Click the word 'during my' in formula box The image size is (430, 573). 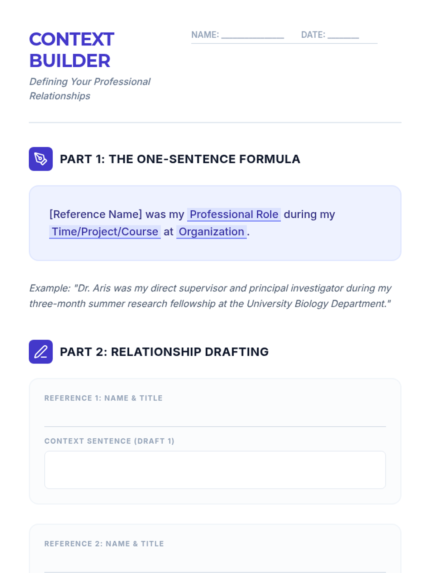tap(309, 215)
